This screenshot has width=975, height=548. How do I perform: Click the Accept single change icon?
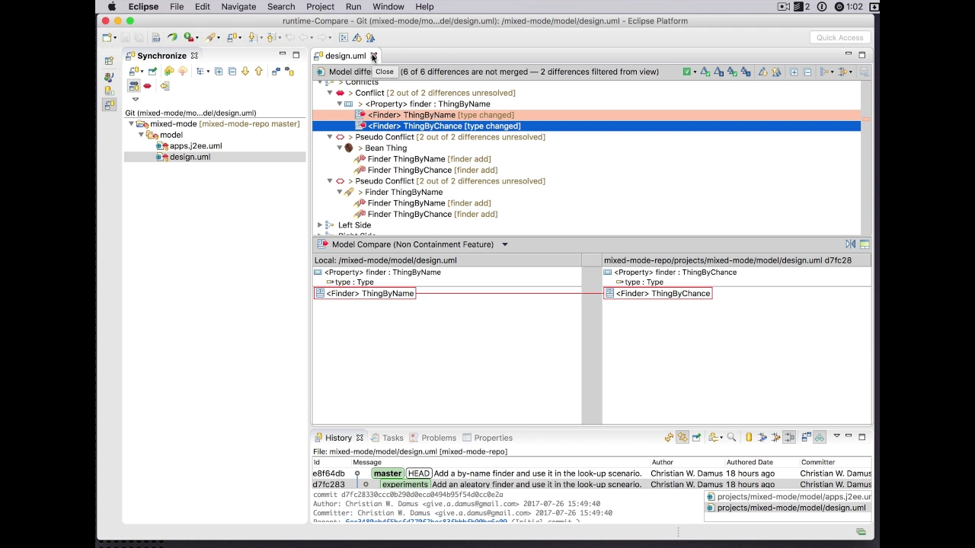[x=705, y=72]
